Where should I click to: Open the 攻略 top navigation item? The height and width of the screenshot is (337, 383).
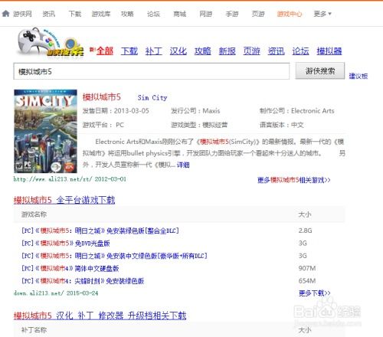[127, 14]
